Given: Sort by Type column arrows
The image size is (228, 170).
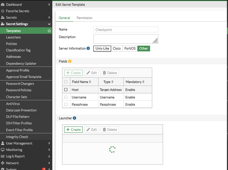Looking at the screenshot, I should coord(112,82).
